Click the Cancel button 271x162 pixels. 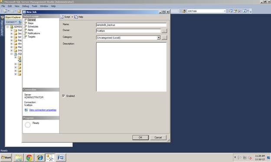click(158, 137)
